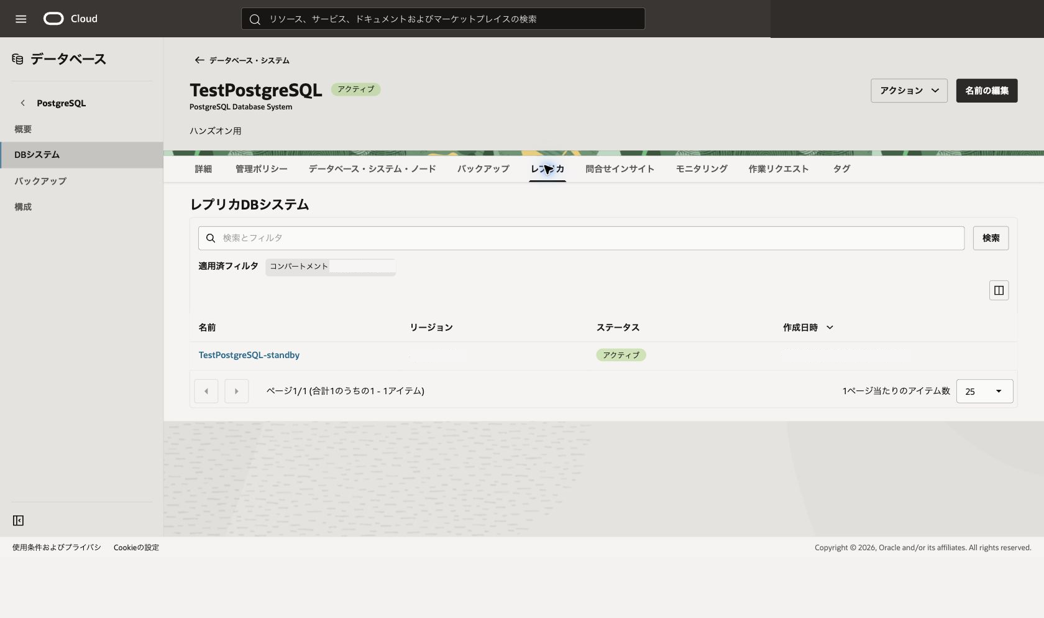Open Cookieの設定 link
Screen dimensions: 1044x618
click(136, 548)
